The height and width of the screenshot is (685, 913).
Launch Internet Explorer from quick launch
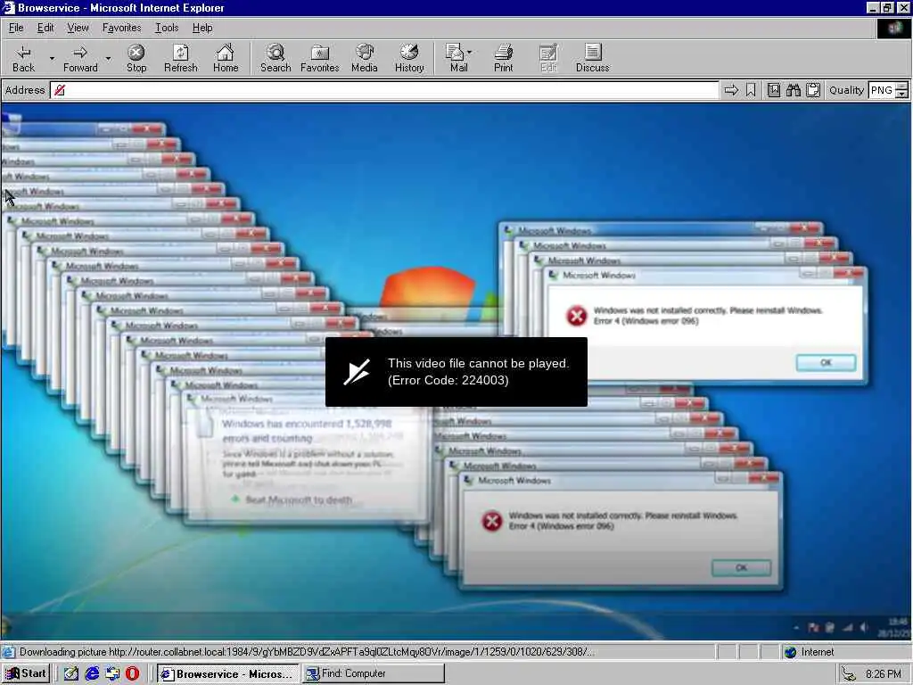tap(92, 673)
